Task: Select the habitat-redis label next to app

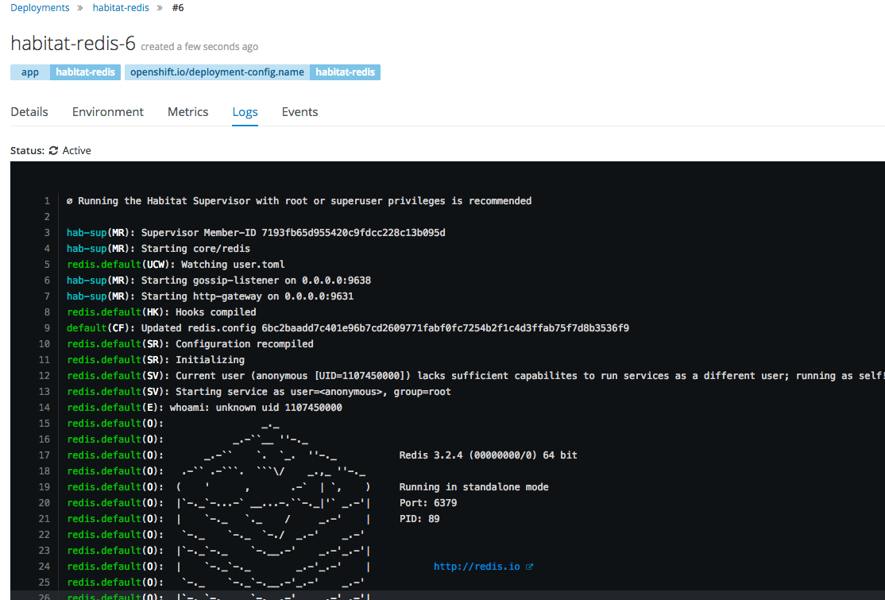Action: tap(85, 72)
